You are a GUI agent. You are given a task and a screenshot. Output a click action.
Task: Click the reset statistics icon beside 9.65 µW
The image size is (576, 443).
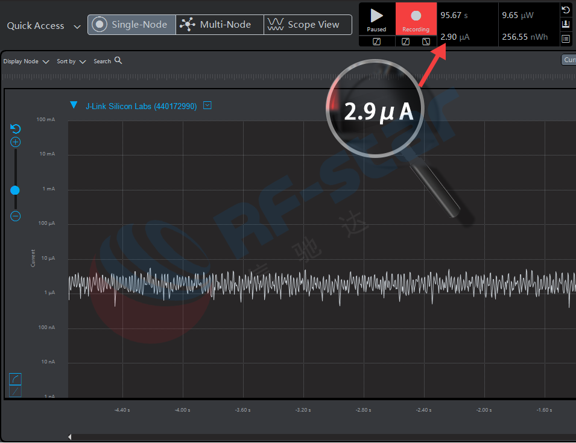pyautogui.click(x=565, y=10)
